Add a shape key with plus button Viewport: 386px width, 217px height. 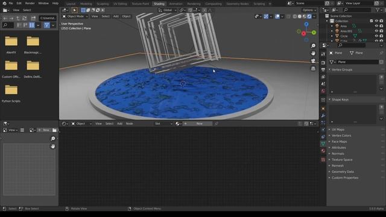[x=381, y=107]
